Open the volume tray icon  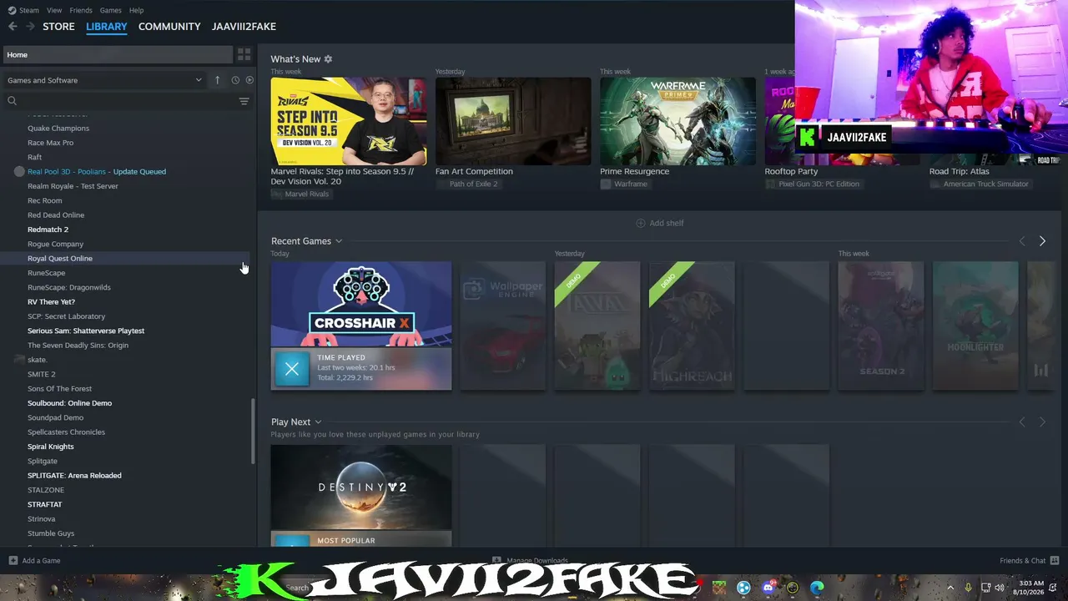tap(1000, 588)
